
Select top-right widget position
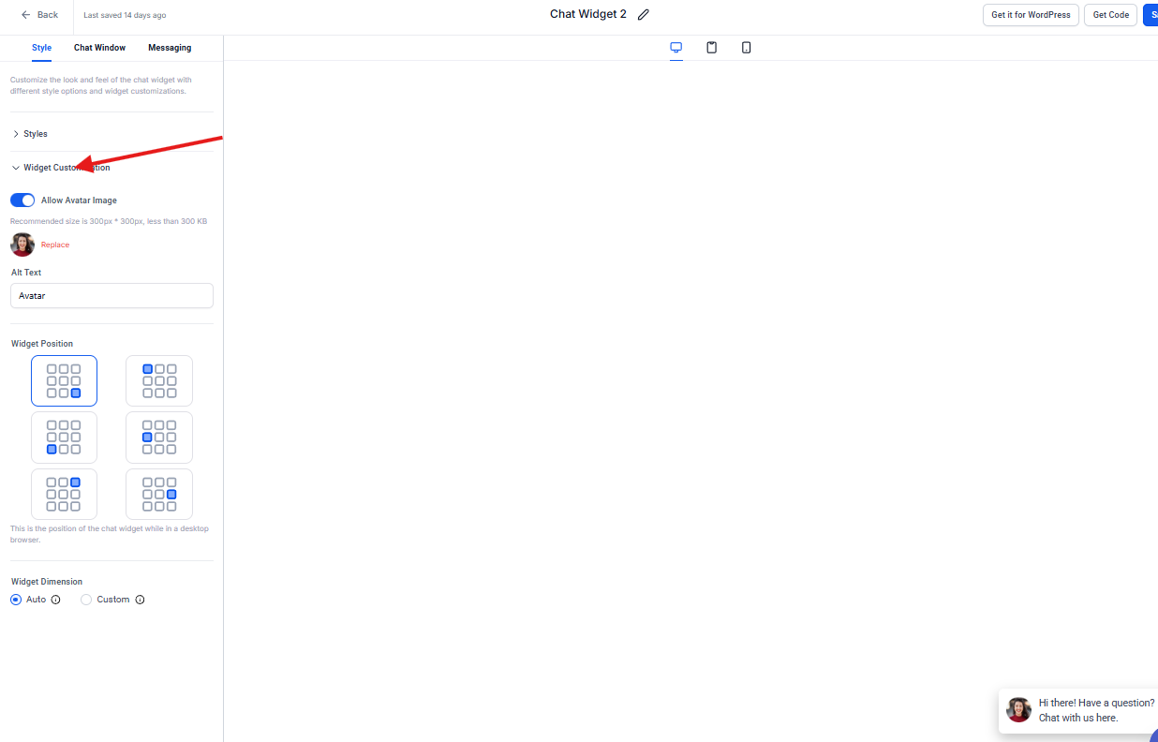[x=64, y=494]
